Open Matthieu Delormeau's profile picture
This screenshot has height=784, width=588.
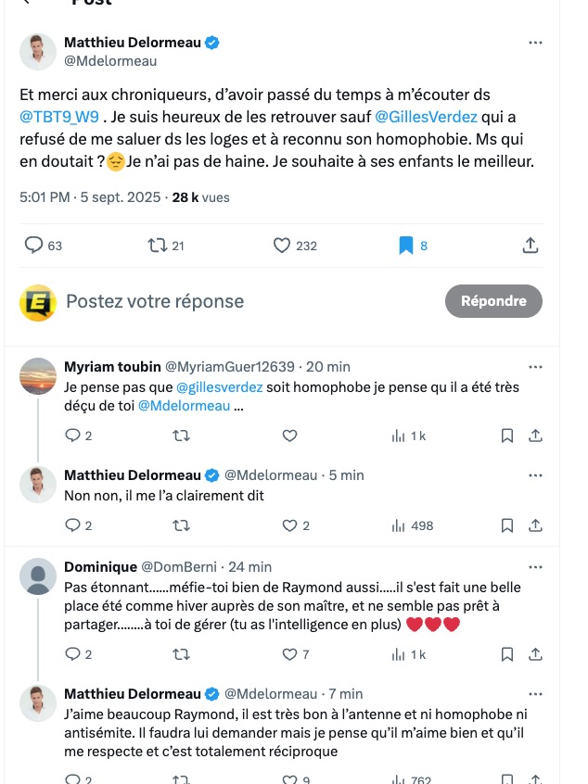point(38,51)
